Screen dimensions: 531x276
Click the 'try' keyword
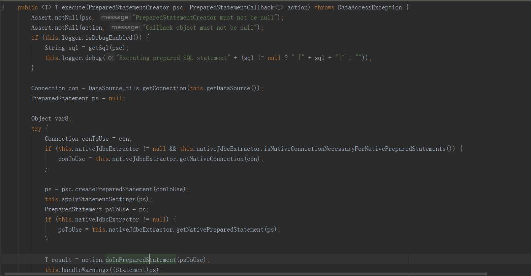[36, 129]
